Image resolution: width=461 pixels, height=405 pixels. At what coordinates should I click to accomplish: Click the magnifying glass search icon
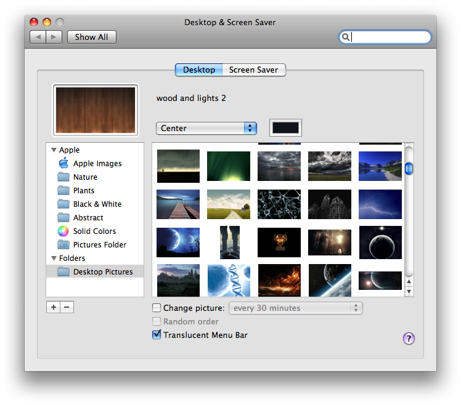point(346,37)
